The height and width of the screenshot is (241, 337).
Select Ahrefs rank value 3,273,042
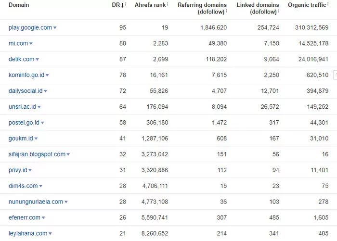[155, 154]
